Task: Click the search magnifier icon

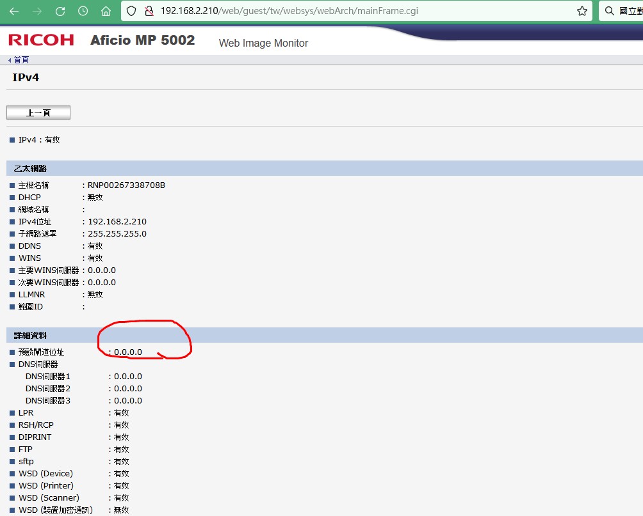Action: point(610,11)
